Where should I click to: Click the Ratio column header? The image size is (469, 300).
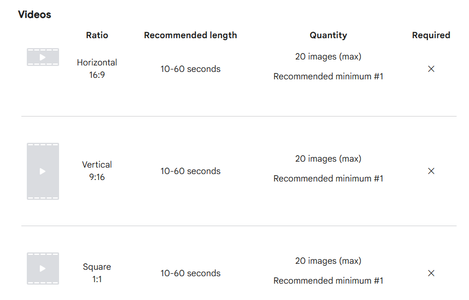click(97, 35)
